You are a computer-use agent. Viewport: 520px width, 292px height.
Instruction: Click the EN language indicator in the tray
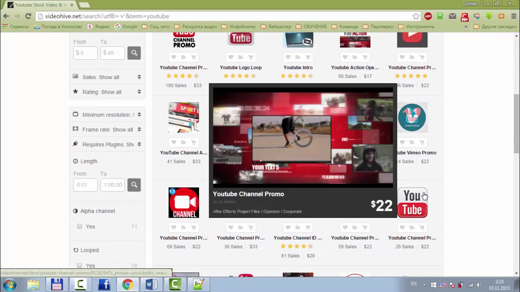pyautogui.click(x=414, y=284)
